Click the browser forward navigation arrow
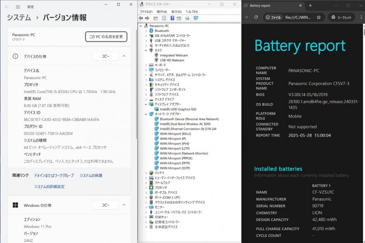365x243 pixels. pos(246,17)
